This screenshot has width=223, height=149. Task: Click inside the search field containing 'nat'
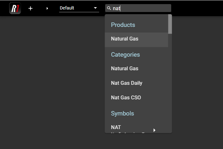click(x=142, y=8)
